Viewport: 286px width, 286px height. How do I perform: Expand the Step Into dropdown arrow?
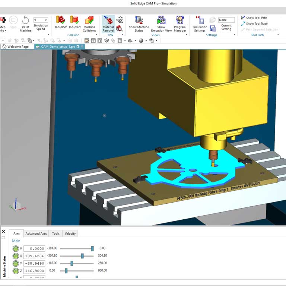tap(6, 31)
